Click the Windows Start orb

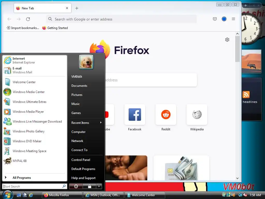[x=7, y=195]
